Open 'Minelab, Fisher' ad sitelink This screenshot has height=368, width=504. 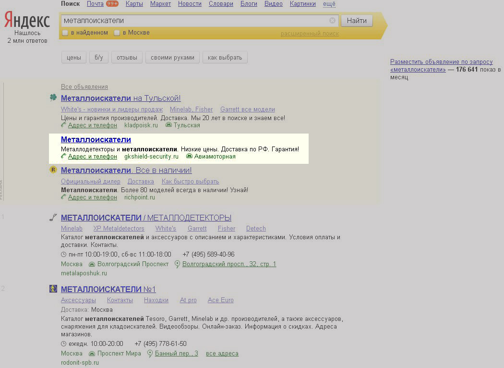[191, 110]
